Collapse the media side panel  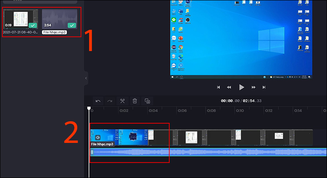86,78
